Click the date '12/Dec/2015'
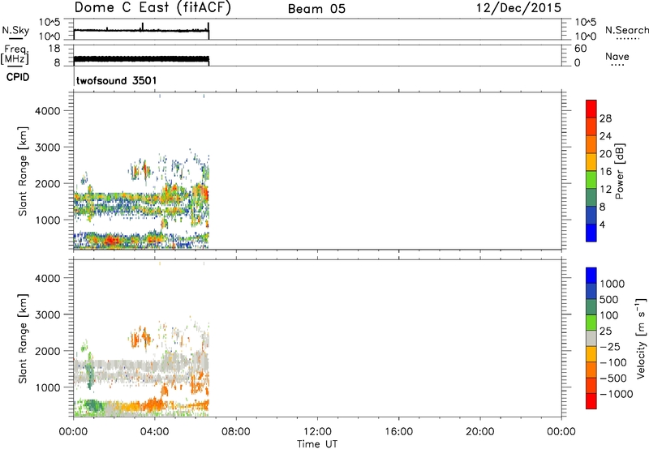This screenshot has width=649, height=449. 518,8
